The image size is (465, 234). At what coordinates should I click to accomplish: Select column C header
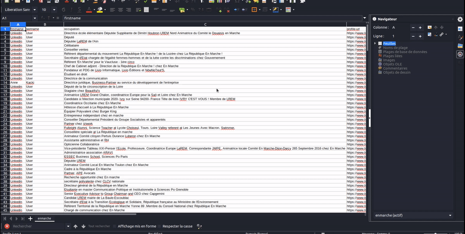[205, 25]
